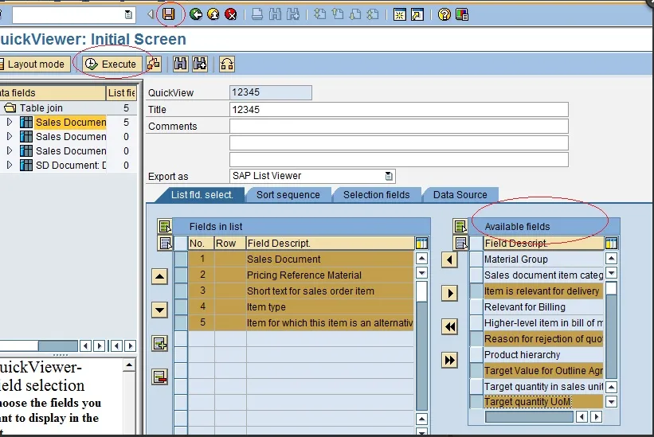This screenshot has width=654, height=437.
Task: Click the Save diskette icon in toolbar
Action: 169,14
